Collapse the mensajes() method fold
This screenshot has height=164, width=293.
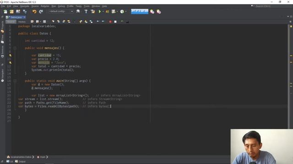pos(15,48)
